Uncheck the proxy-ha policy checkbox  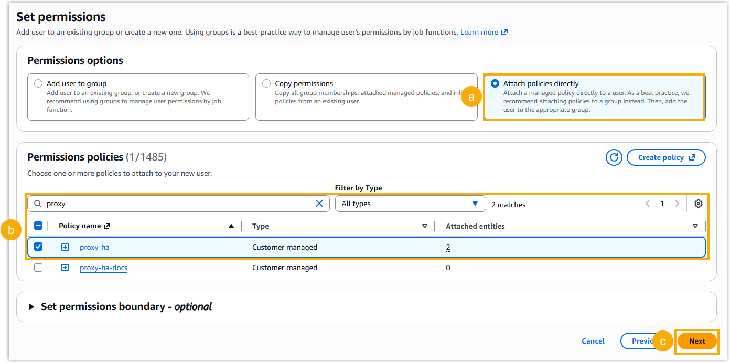38,247
